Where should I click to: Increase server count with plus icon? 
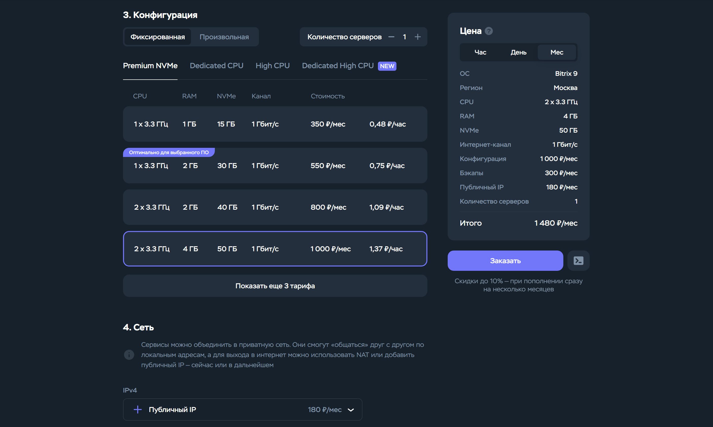coord(418,37)
